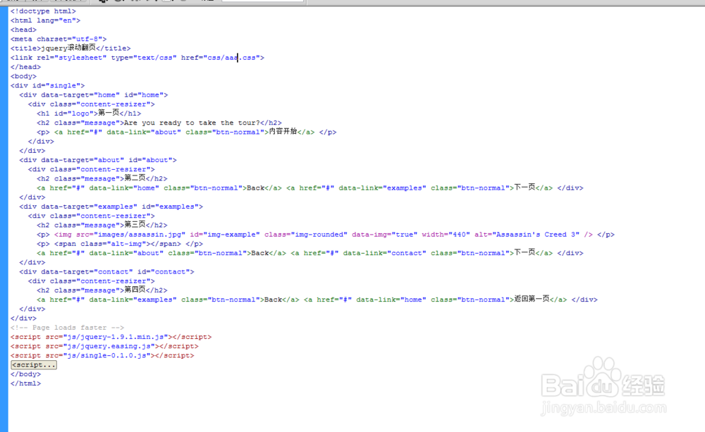Click the id="img-example" attribute
Viewport: 705px width, 432px height.
pos(225,235)
